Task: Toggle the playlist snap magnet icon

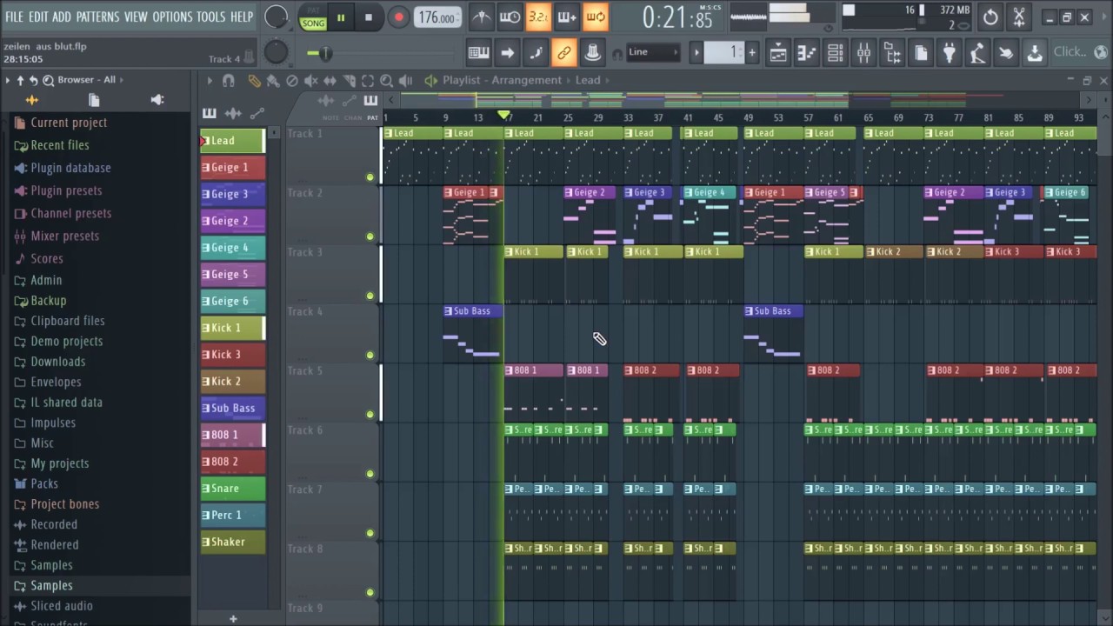Action: click(228, 80)
